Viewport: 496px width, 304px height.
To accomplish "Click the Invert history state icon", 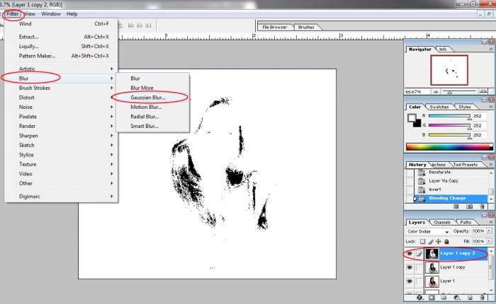I will 422,189.
